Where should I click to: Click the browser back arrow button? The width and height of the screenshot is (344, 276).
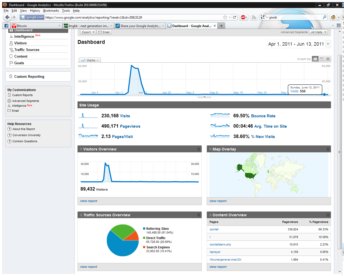tap(7, 17)
